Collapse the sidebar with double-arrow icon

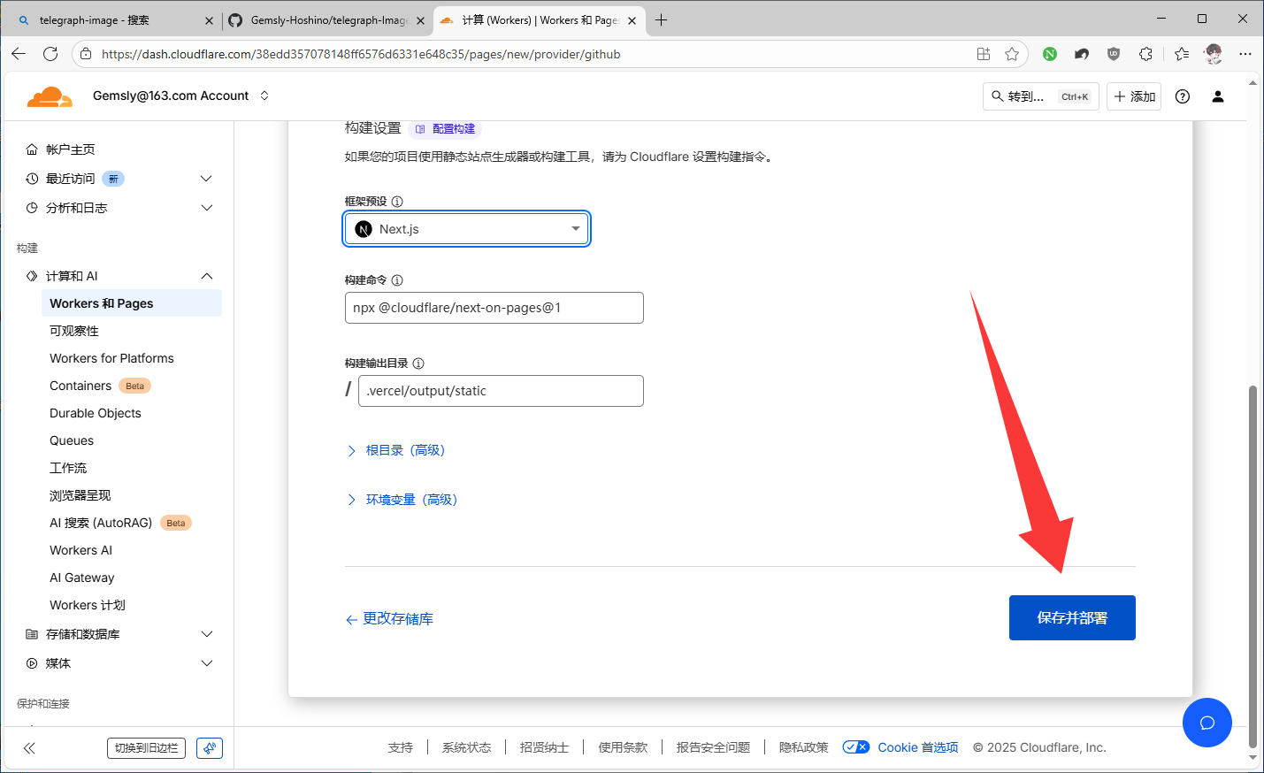[29, 748]
